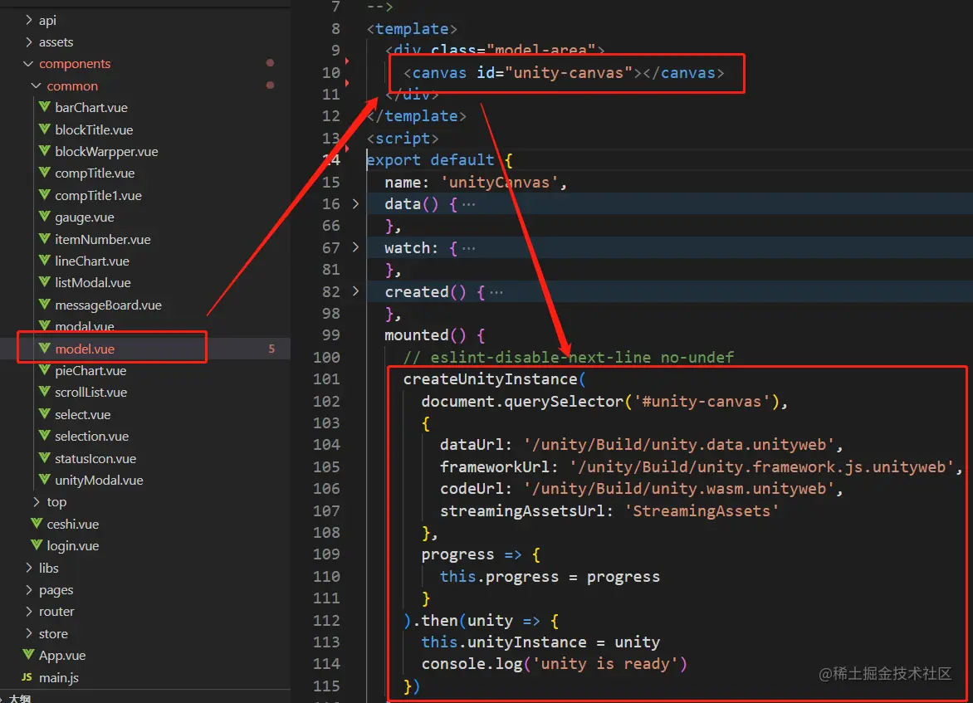Open selection.vue file
The image size is (973, 703).
(92, 437)
